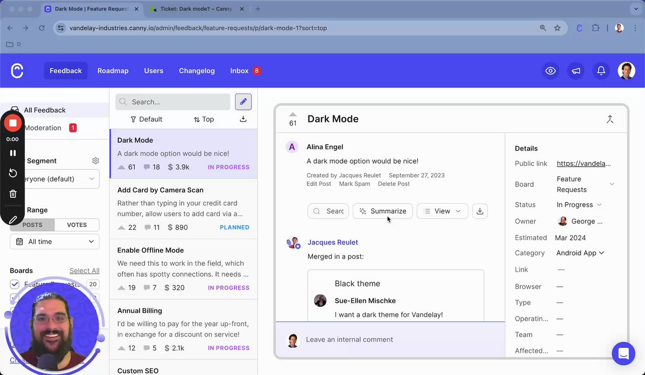645x375 pixels.
Task: Open the recorder drawing pen tool
Action: coord(13,219)
